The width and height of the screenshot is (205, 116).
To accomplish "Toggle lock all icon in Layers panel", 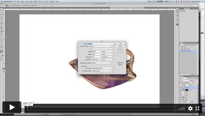I will click(188, 83).
